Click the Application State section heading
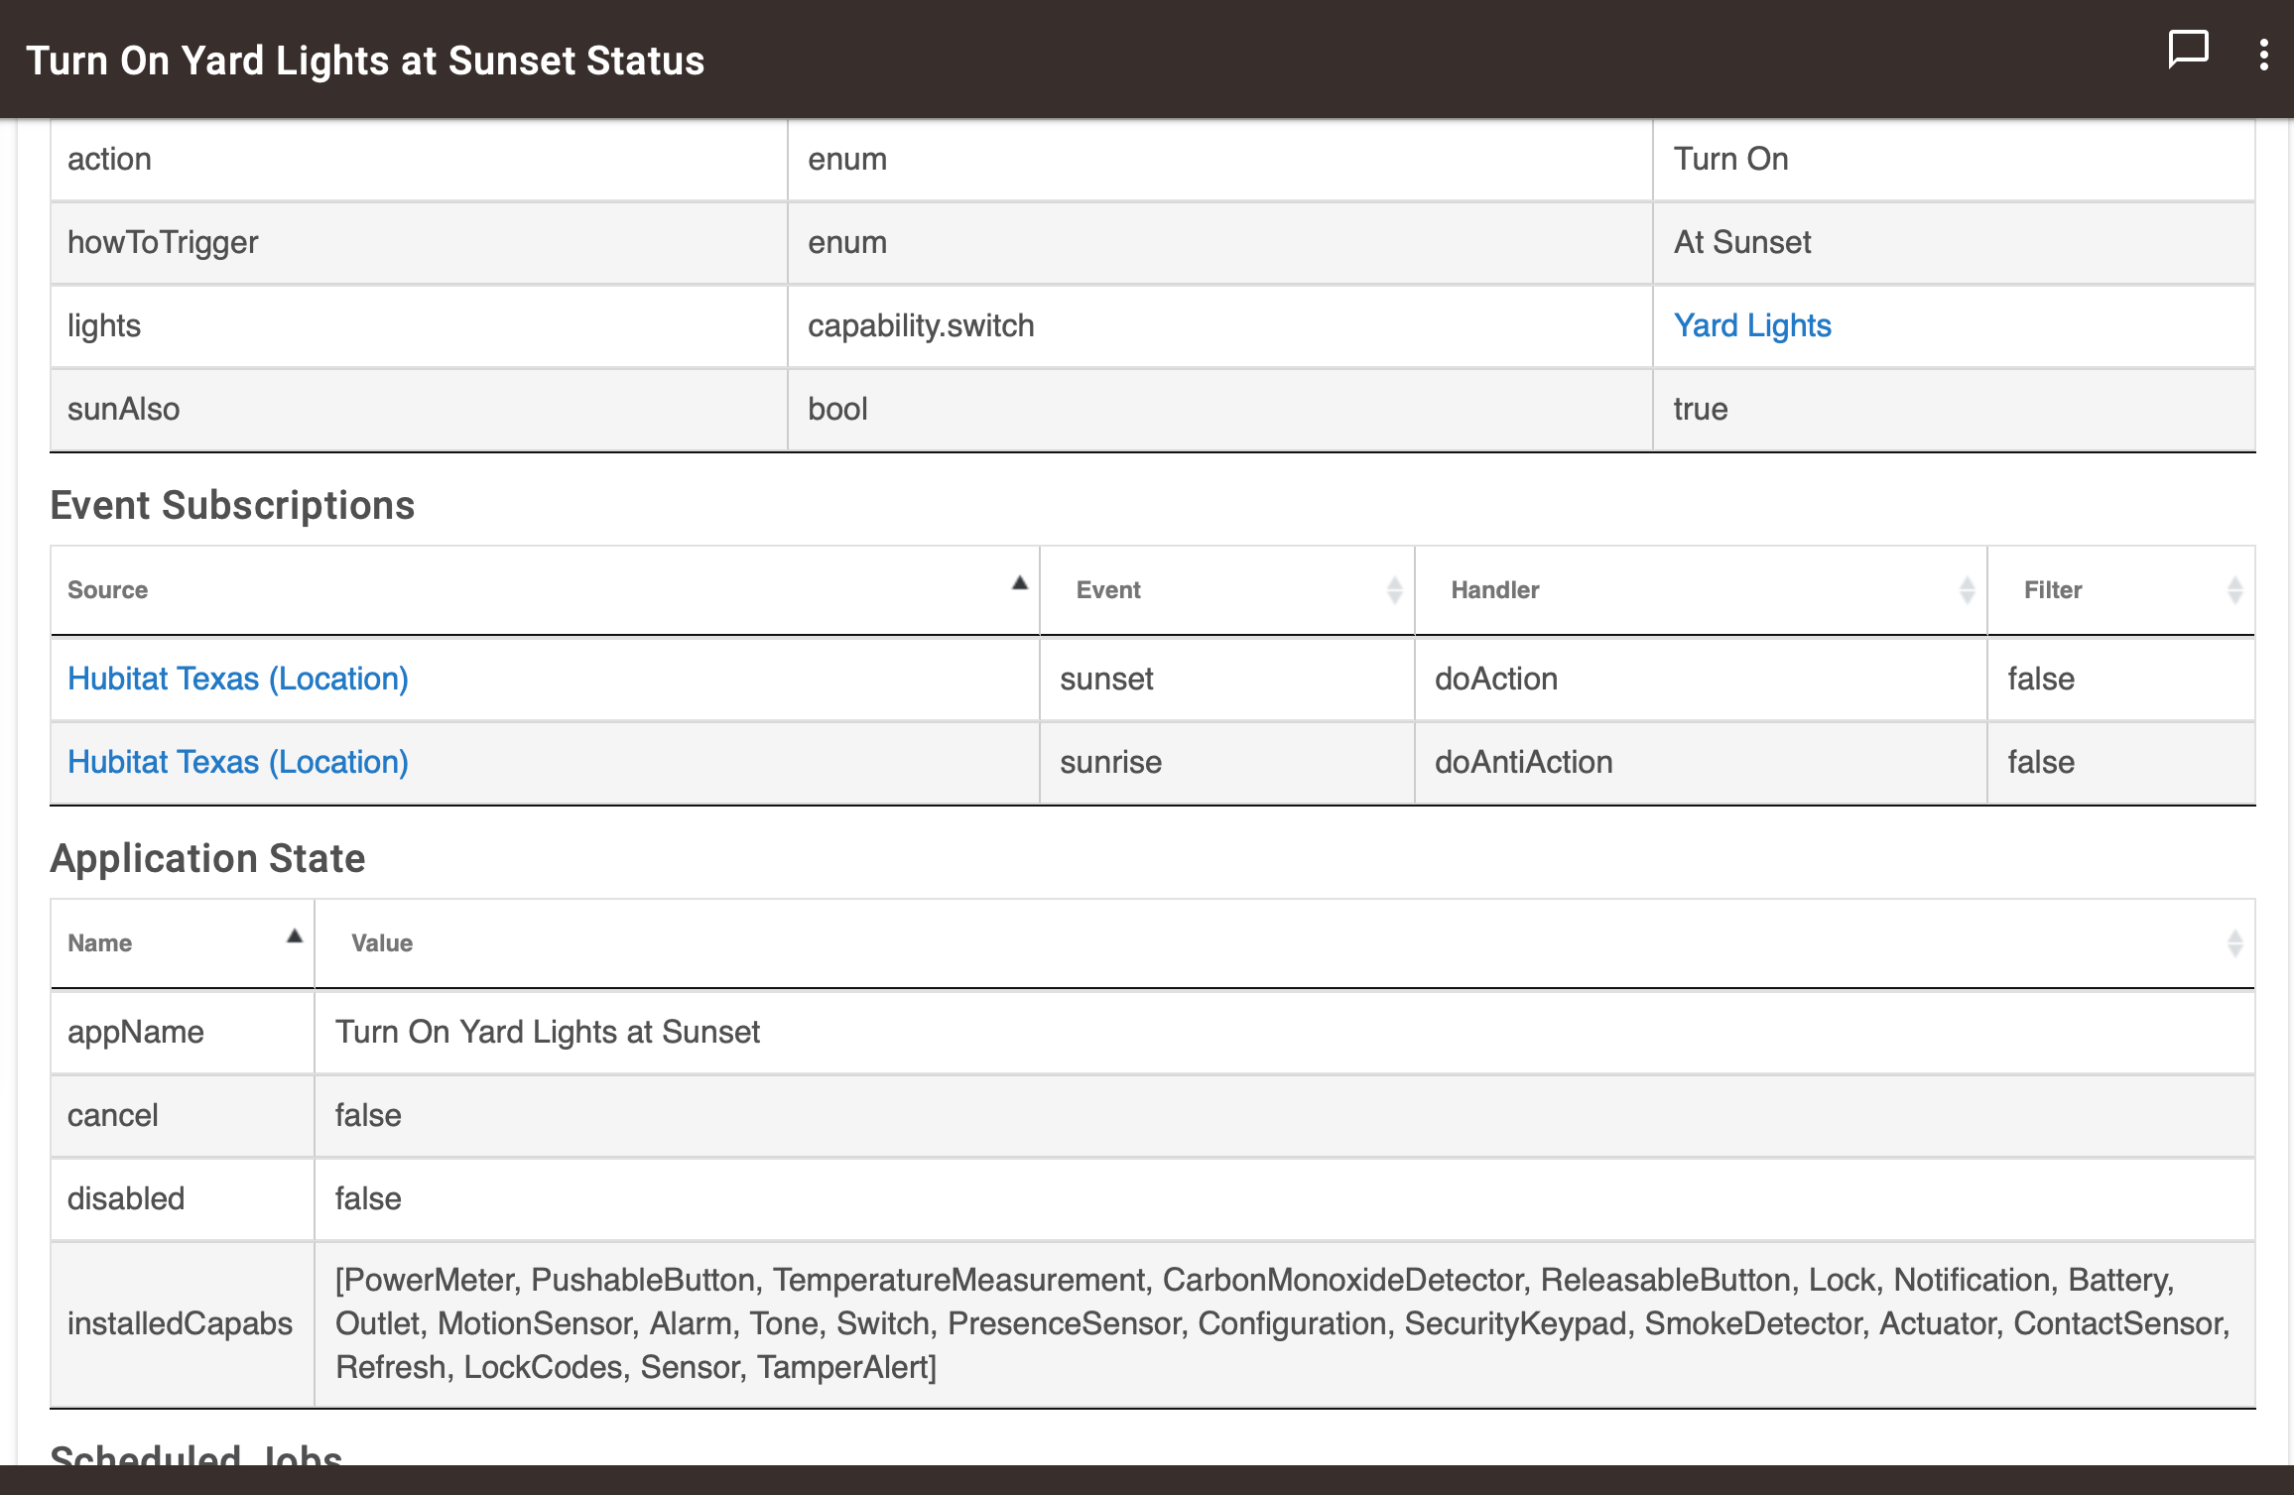The image size is (2294, 1495). tap(207, 858)
